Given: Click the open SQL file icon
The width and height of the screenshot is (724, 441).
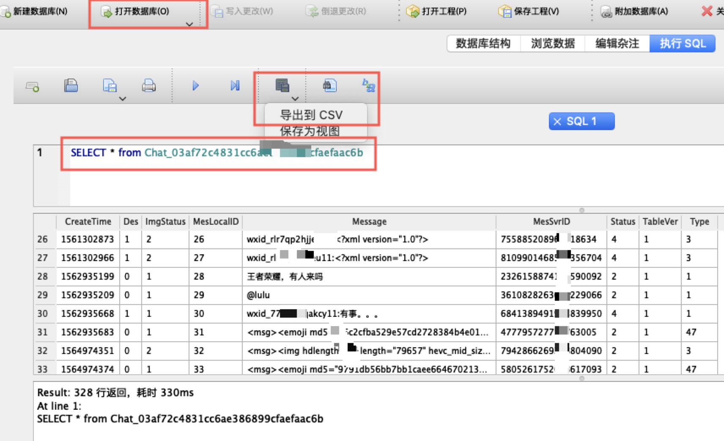Looking at the screenshot, I should 71,86.
